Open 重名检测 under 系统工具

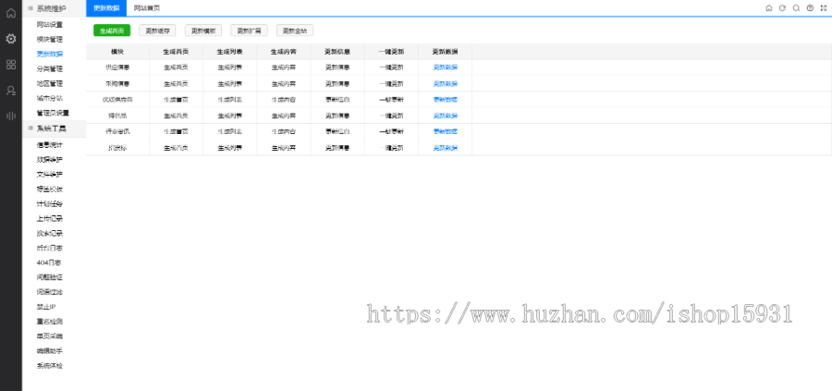coord(50,322)
